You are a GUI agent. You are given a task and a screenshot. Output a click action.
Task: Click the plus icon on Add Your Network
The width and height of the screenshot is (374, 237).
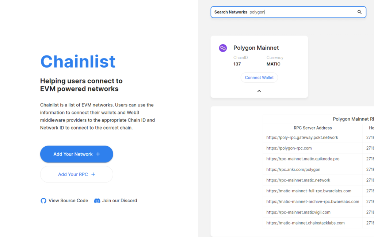pyautogui.click(x=98, y=154)
